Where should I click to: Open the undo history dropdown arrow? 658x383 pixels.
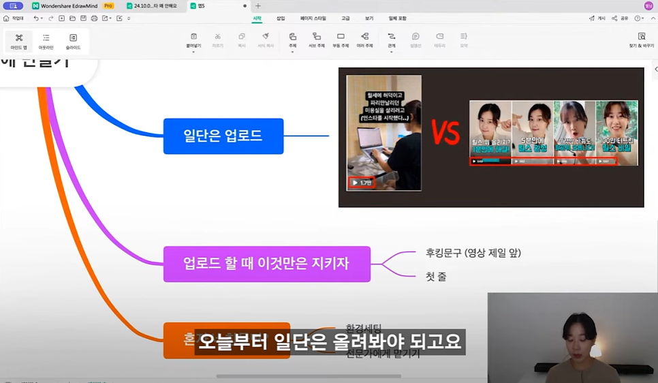42,18
